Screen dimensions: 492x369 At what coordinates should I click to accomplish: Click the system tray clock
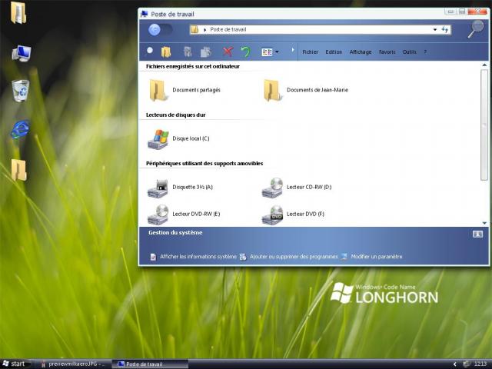480,364
